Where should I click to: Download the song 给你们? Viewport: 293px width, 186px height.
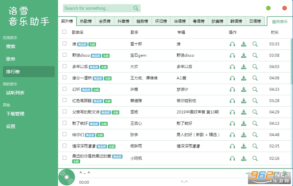(244, 135)
